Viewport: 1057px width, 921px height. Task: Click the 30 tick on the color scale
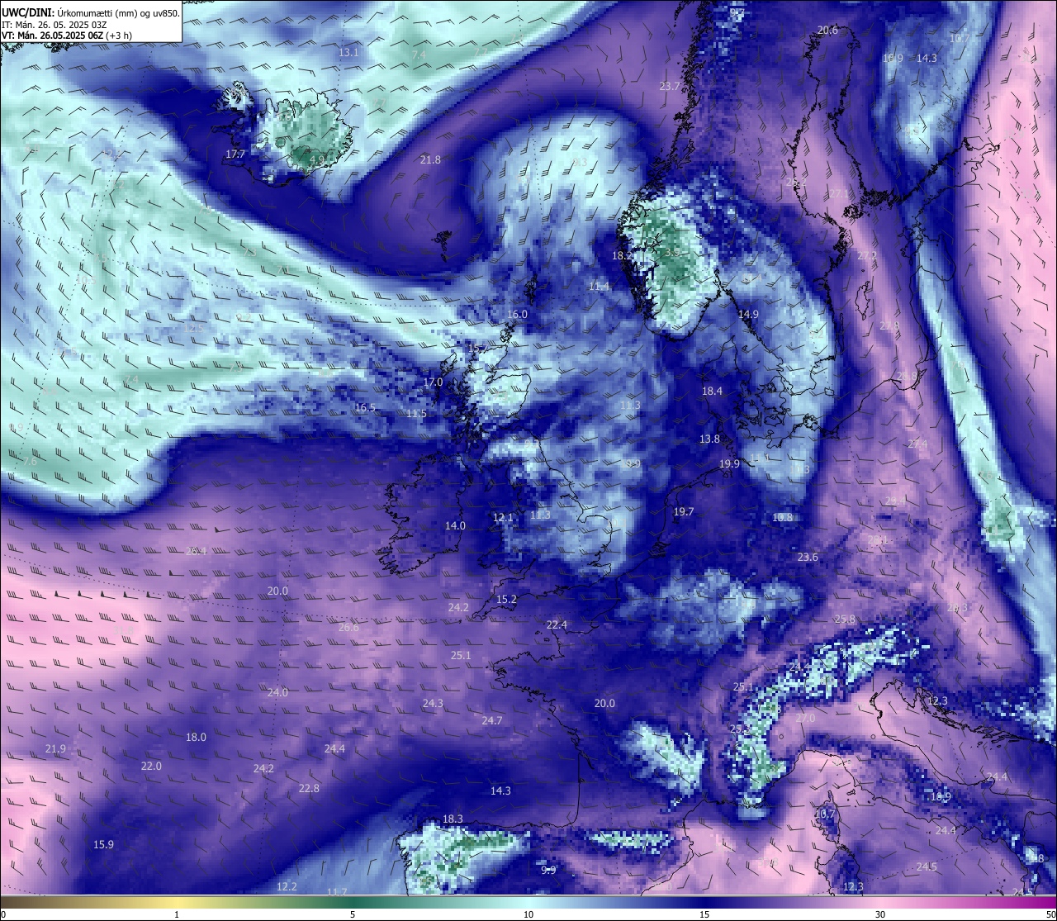(880, 914)
